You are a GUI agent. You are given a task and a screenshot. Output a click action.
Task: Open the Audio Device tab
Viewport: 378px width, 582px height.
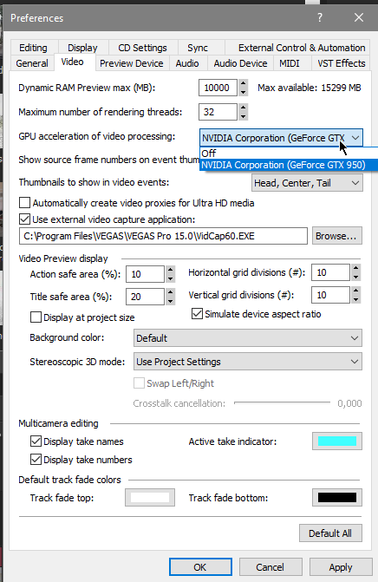[x=240, y=63]
